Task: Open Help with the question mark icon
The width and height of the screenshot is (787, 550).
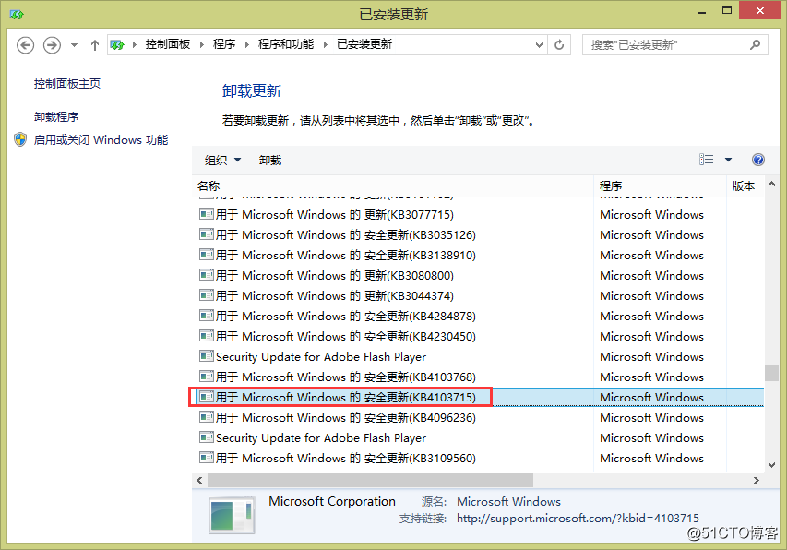Action: (757, 160)
